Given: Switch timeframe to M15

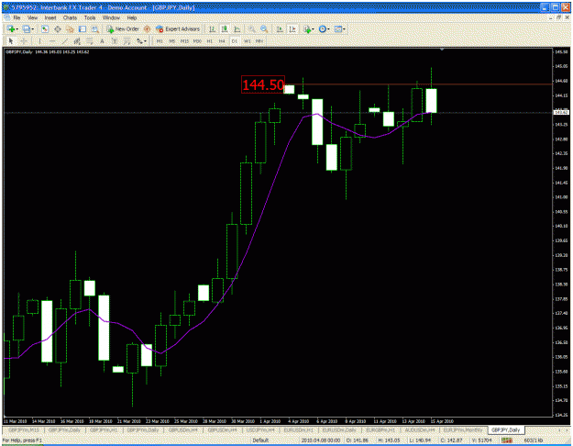Looking at the screenshot, I should click(184, 41).
